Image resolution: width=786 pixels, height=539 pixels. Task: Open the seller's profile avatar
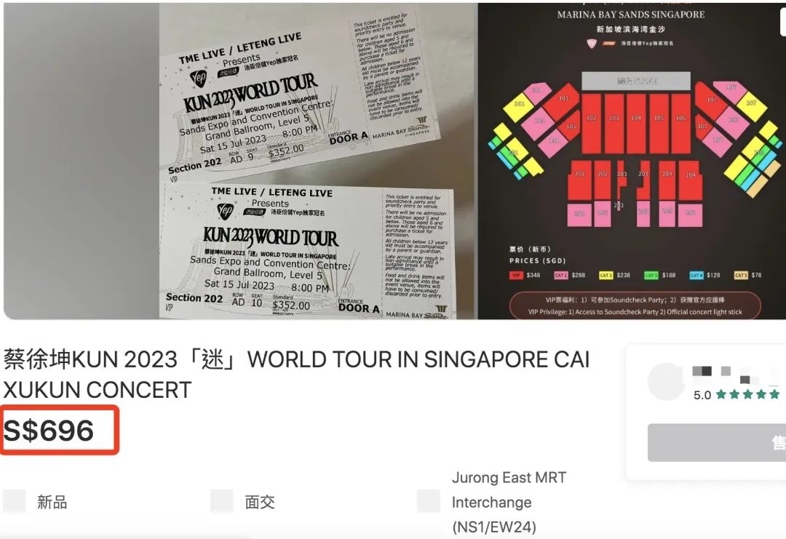pos(666,381)
